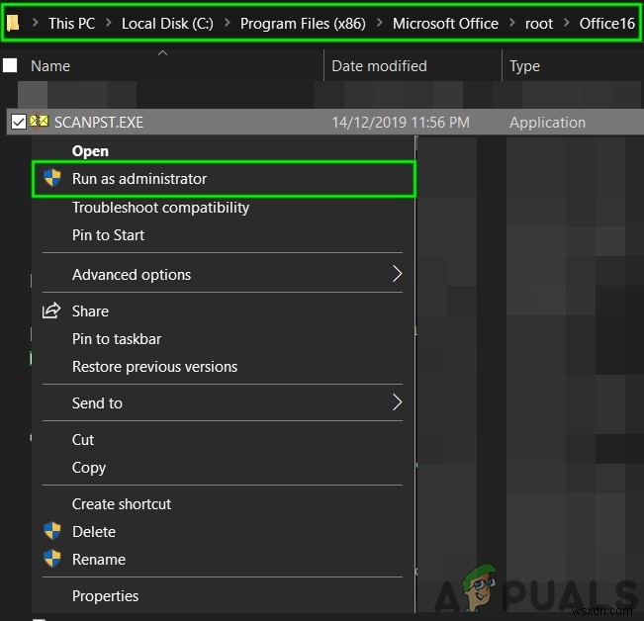Toggle the select-all checkbox beside Name header

click(x=10, y=65)
